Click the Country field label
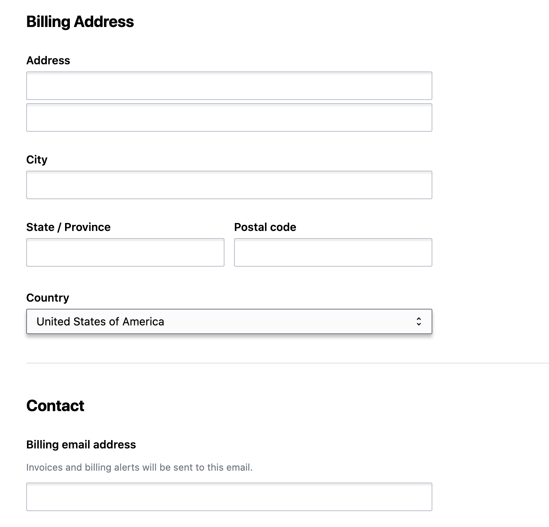Viewport: 549px width, 527px height. (x=48, y=298)
